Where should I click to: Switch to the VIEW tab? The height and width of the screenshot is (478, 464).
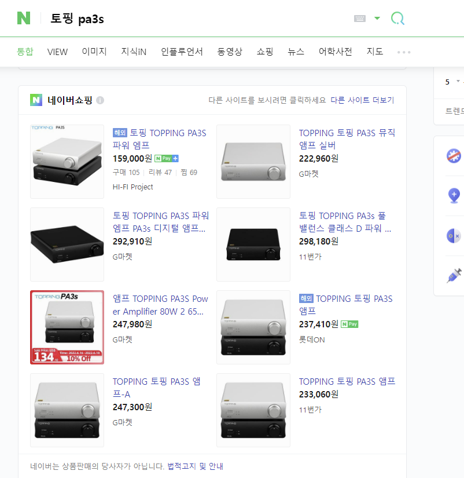(57, 52)
